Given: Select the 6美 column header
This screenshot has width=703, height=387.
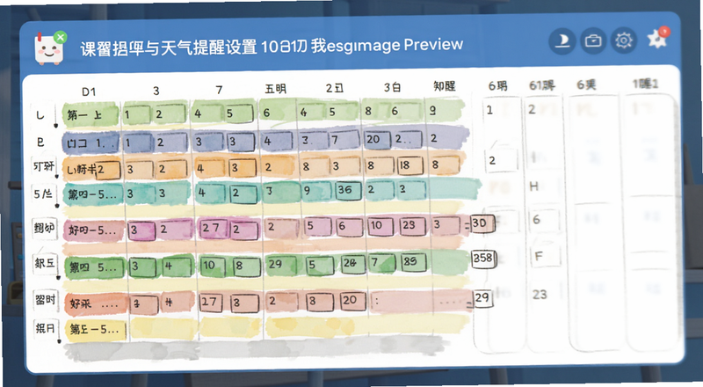Looking at the screenshot, I should click(x=586, y=84).
